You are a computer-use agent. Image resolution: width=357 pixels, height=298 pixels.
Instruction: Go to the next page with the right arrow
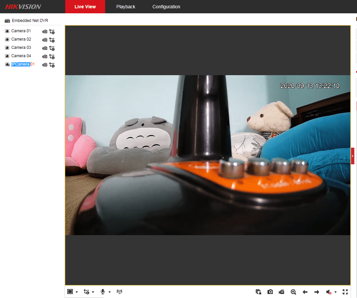click(x=317, y=292)
